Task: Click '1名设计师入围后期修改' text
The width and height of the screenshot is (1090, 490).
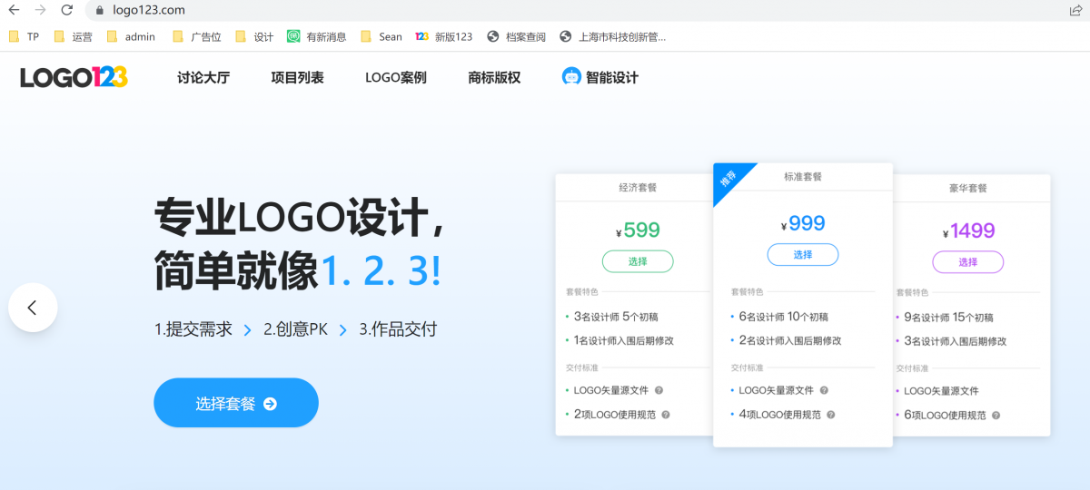Action: [624, 341]
